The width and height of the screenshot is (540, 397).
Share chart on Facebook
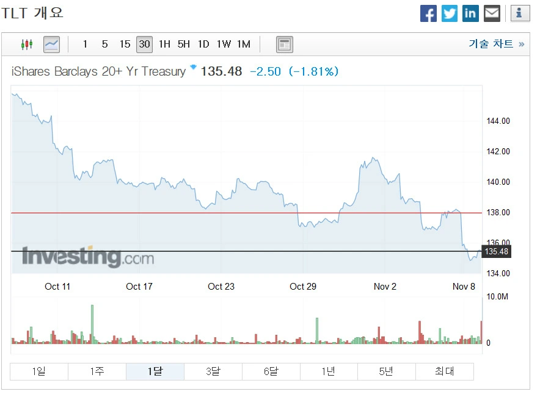pos(428,14)
